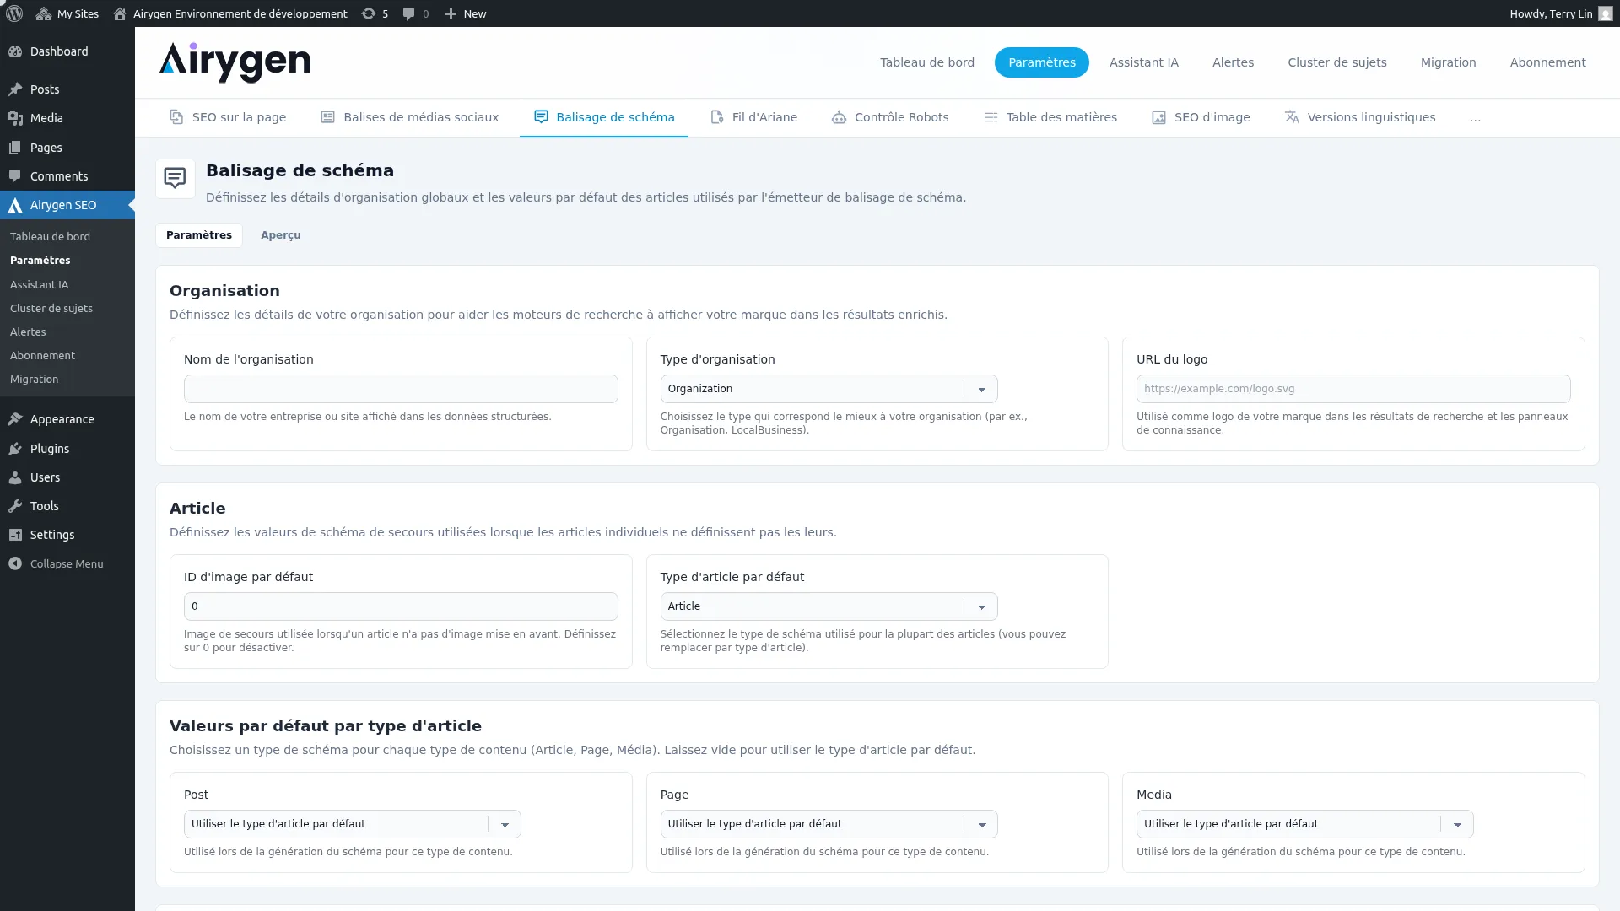Click the SEO sur la page tab icon
The image size is (1620, 911).
coord(176,117)
